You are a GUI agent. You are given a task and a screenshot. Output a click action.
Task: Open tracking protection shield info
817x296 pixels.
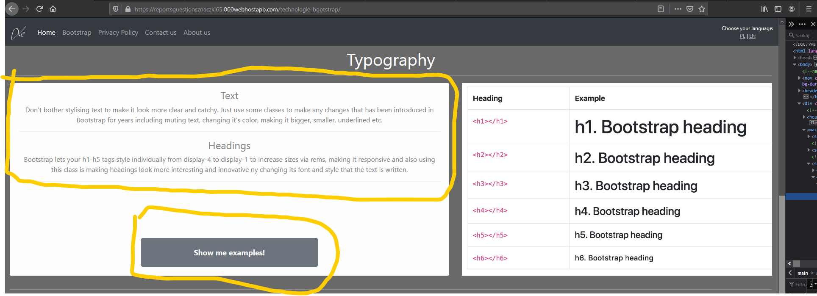[116, 9]
